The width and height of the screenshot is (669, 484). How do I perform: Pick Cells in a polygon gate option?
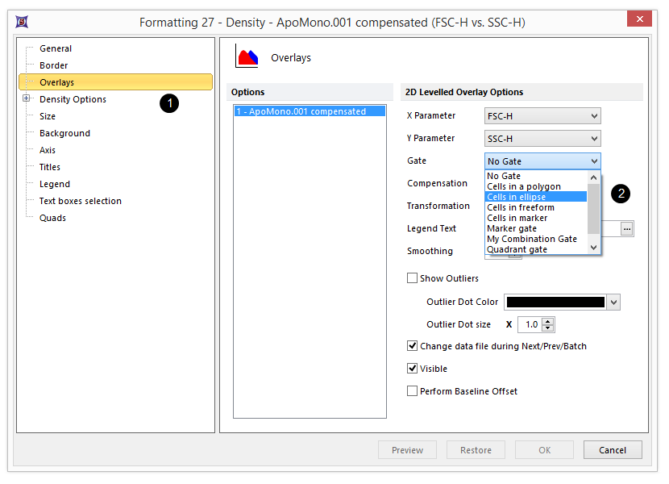pos(524,186)
